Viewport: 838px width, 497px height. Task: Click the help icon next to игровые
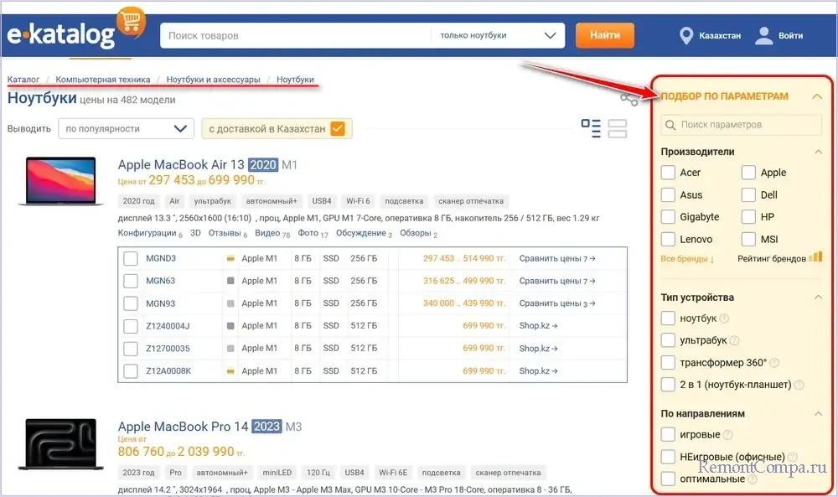(x=727, y=435)
